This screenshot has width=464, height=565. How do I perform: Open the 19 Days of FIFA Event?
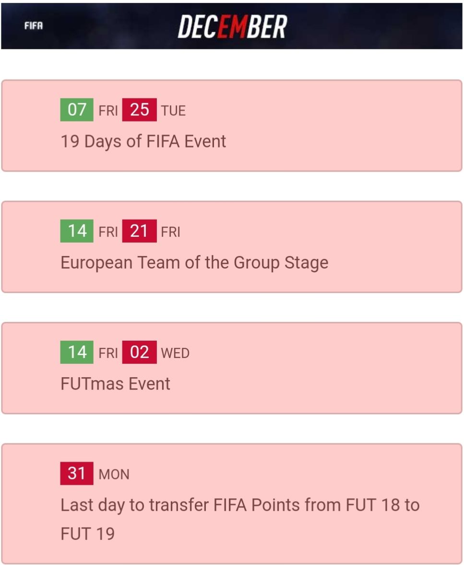point(143,142)
